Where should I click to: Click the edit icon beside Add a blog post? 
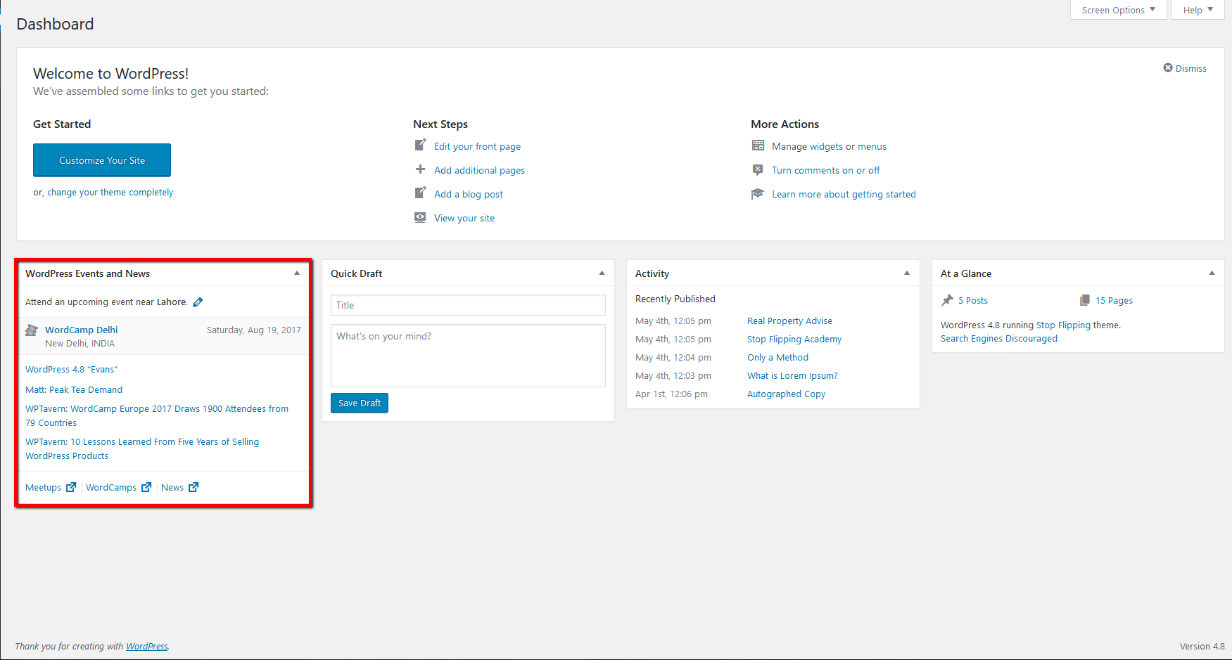420,193
